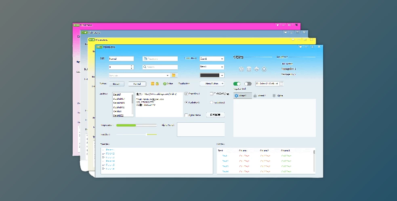Expand the Parent6 tree node
Screen dimensions: 397x201
pos(103,169)
